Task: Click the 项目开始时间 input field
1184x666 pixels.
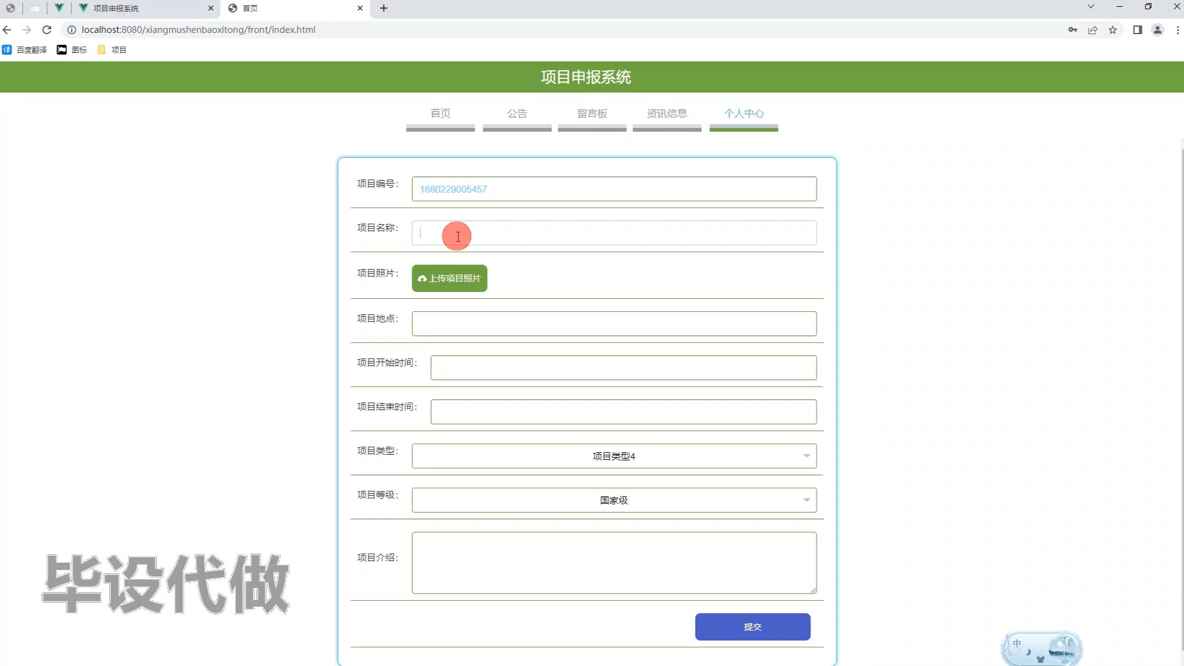Action: pyautogui.click(x=623, y=368)
